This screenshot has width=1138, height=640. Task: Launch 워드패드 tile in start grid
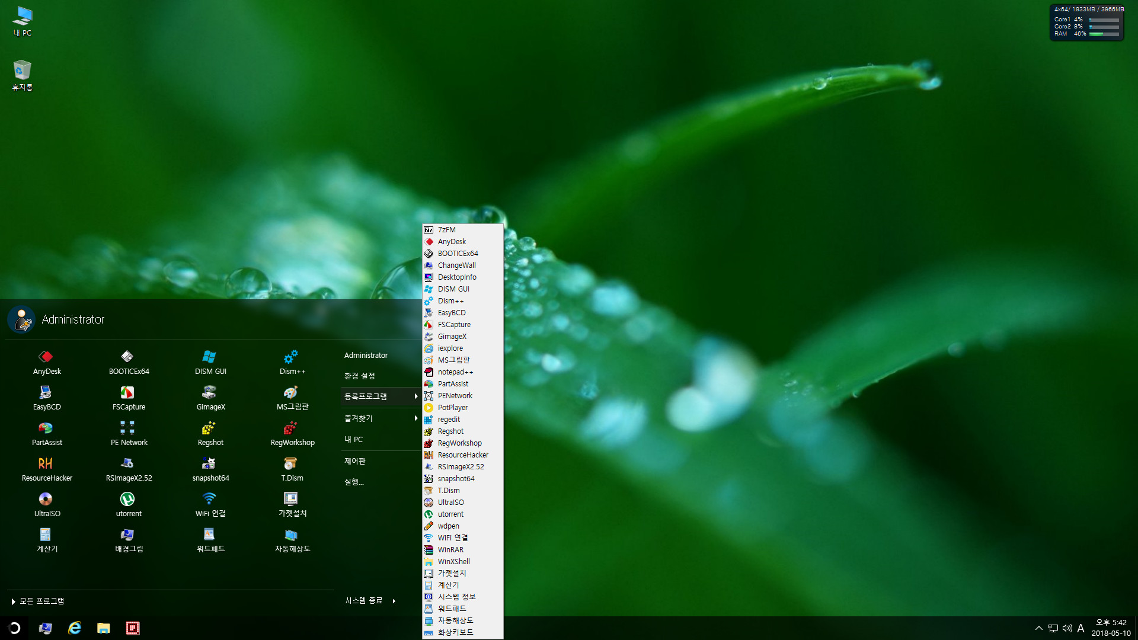click(x=210, y=540)
